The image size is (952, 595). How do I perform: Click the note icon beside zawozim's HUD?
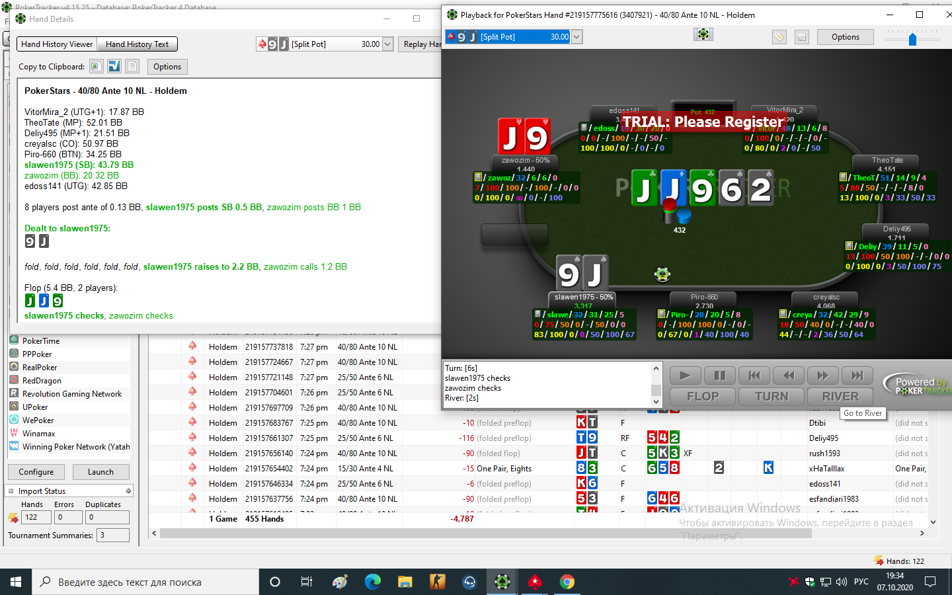point(478,177)
